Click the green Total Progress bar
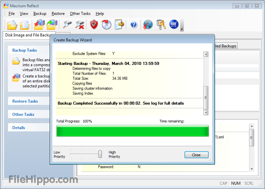The height and width of the screenshot is (189, 265). pyautogui.click(x=132, y=131)
